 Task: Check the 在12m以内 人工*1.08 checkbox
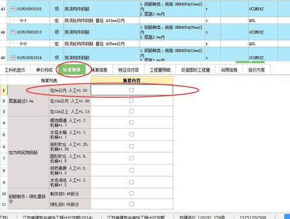click(131, 101)
